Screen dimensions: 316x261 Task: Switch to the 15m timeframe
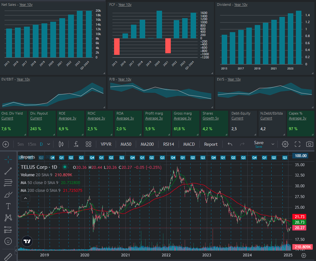click(32, 144)
